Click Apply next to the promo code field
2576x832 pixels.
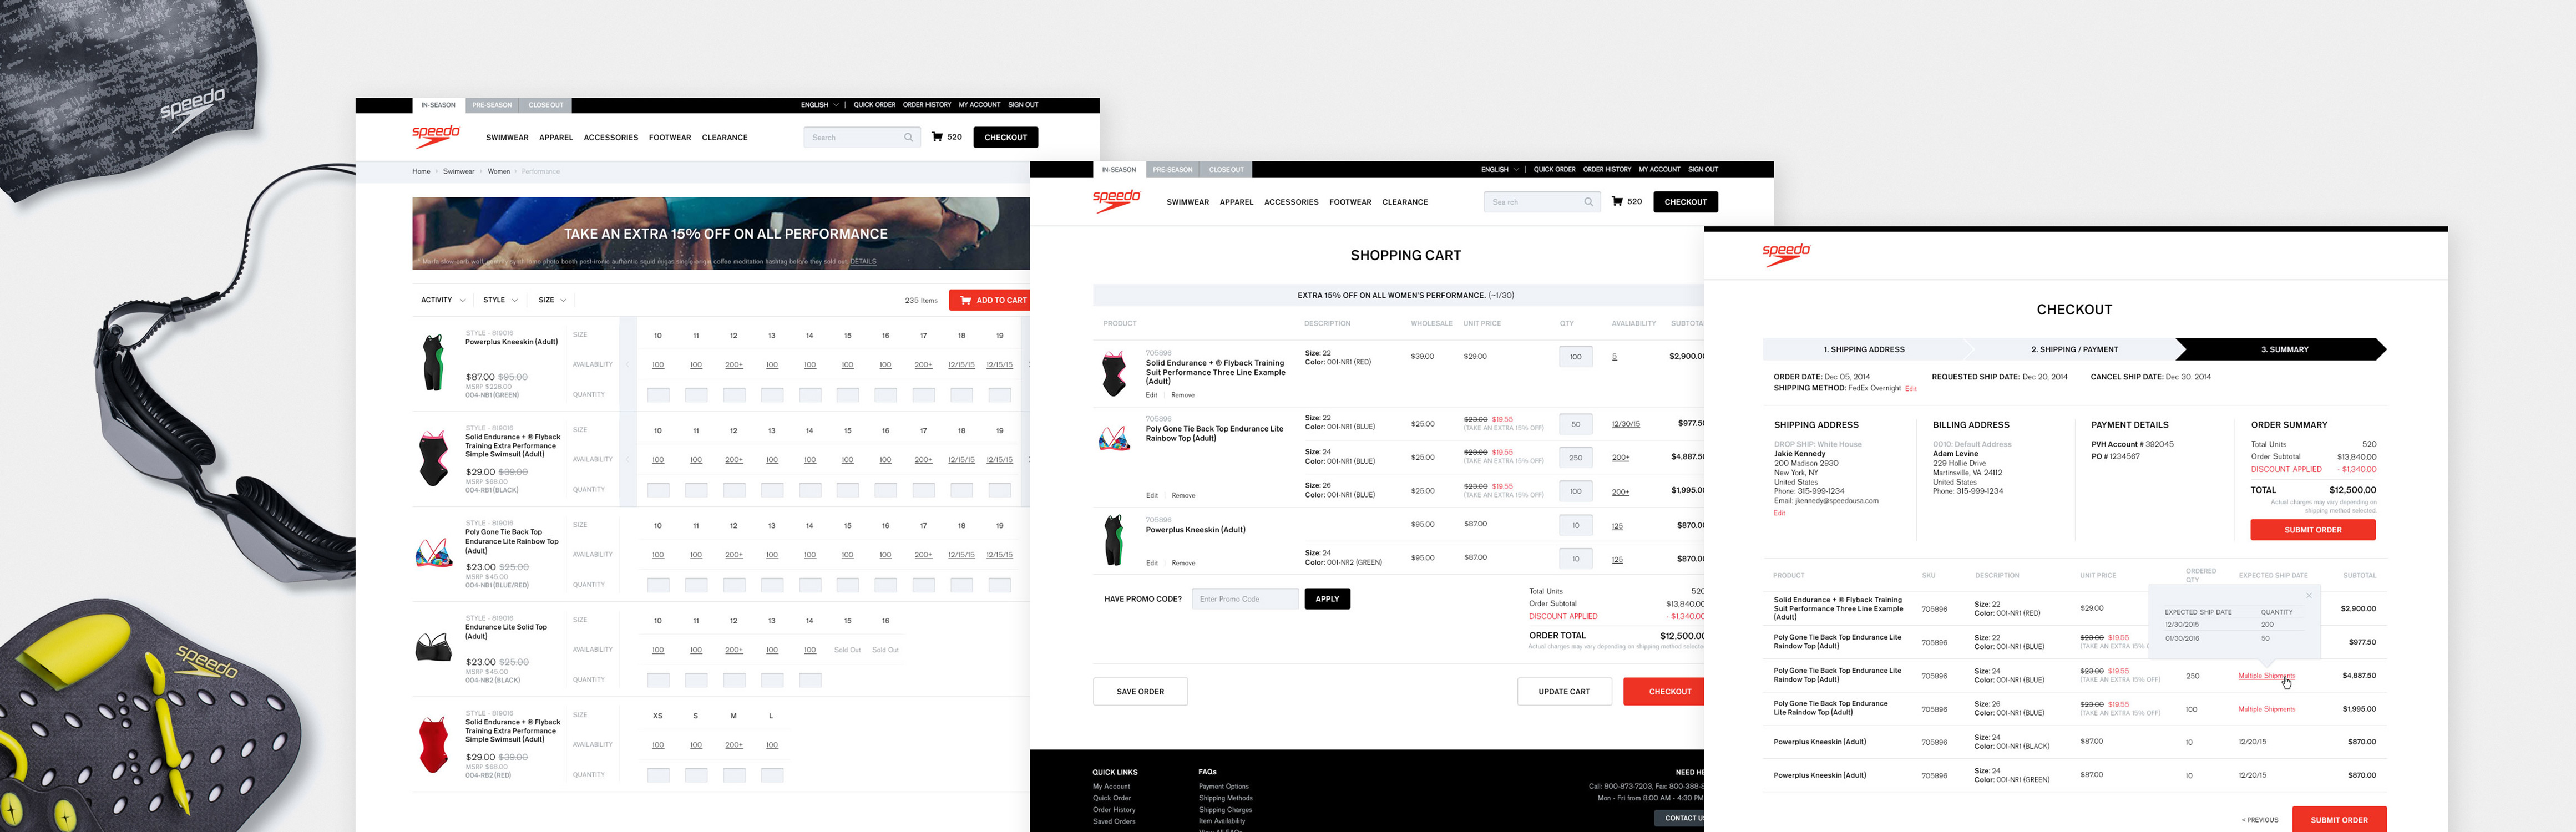(1327, 599)
